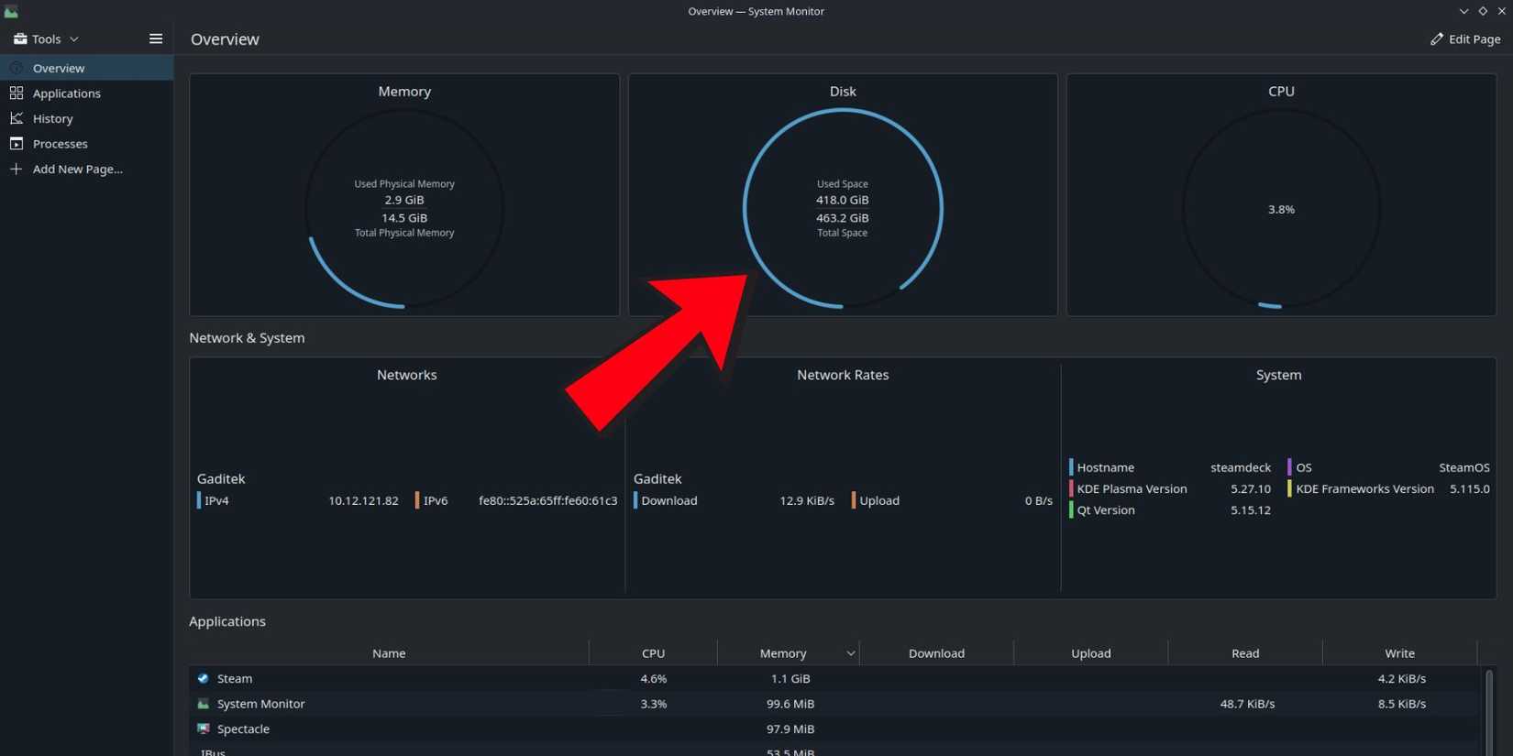1513x756 pixels.
Task: Click the Applications grid icon
Action: pos(16,93)
